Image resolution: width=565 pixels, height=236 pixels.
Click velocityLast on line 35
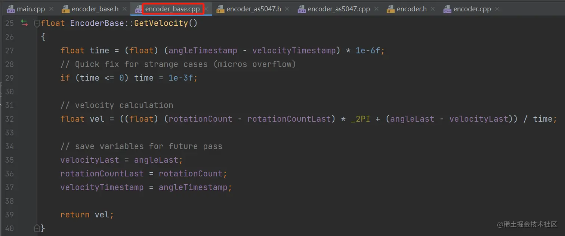90,160
